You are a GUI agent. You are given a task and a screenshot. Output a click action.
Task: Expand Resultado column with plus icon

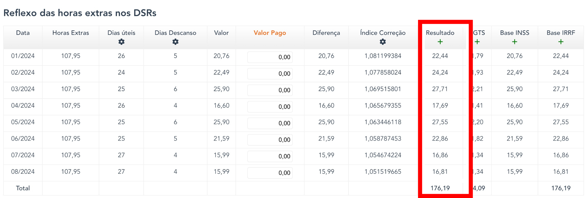[x=440, y=42]
